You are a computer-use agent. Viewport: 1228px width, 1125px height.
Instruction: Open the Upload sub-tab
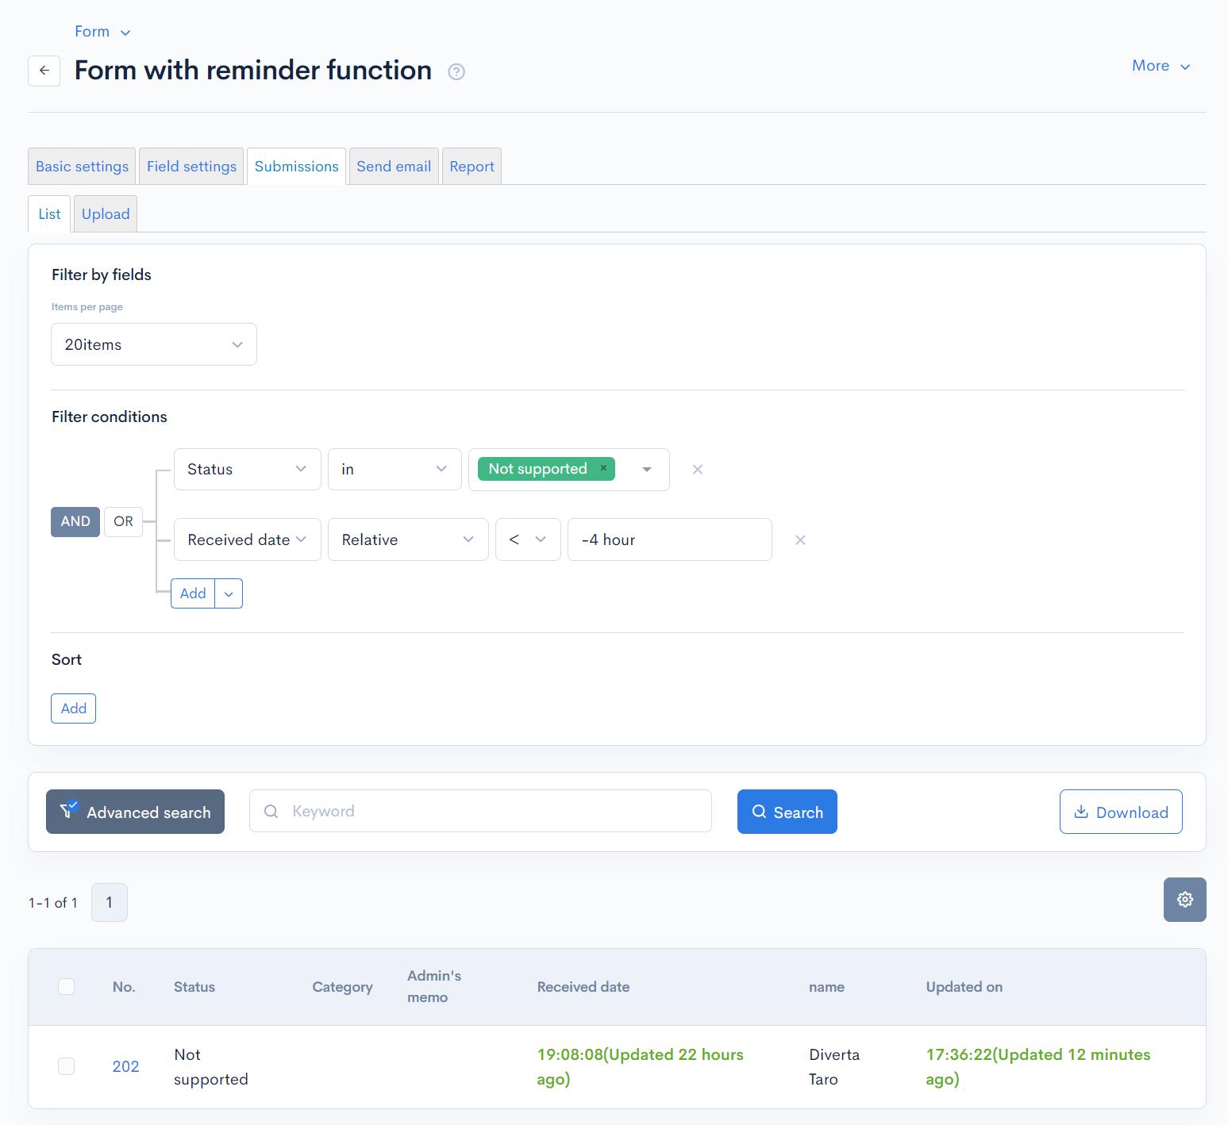click(x=106, y=214)
